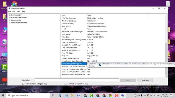This screenshot has width=175, height=98.
Task: Open the taskbar clock and date
Action: point(164,96)
